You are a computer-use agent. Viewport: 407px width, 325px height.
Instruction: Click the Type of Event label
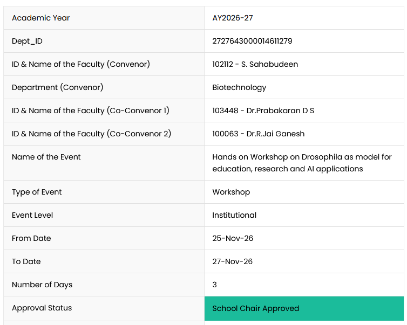point(37,192)
